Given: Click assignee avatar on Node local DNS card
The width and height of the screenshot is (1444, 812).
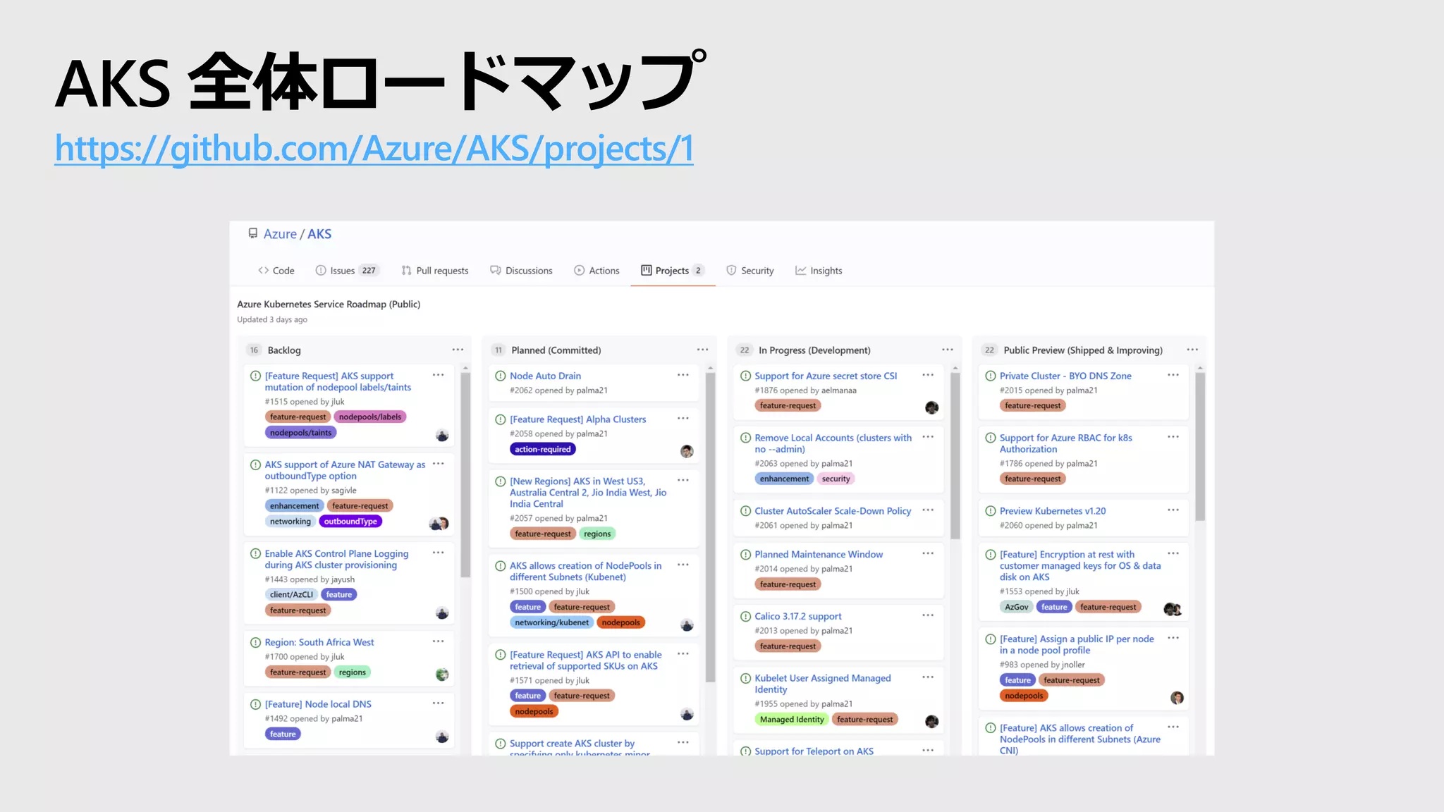Looking at the screenshot, I should (442, 737).
